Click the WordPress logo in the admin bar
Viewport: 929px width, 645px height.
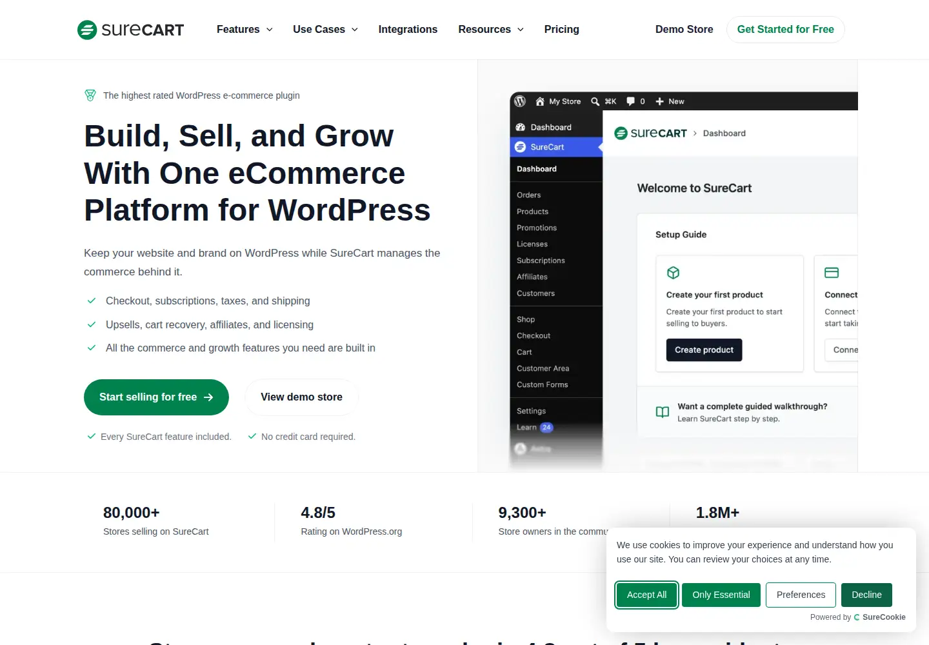pos(520,101)
